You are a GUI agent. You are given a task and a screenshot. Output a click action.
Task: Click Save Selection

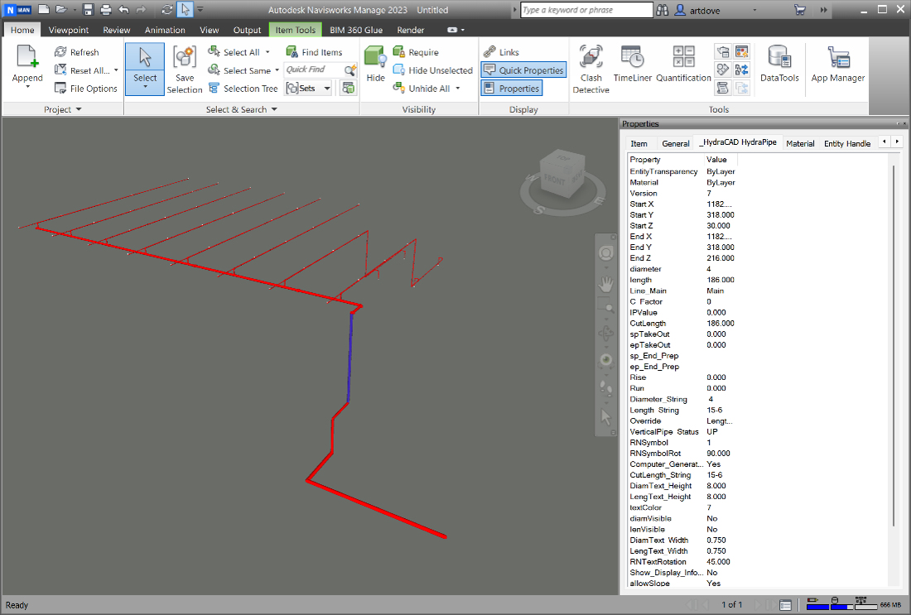coord(184,70)
